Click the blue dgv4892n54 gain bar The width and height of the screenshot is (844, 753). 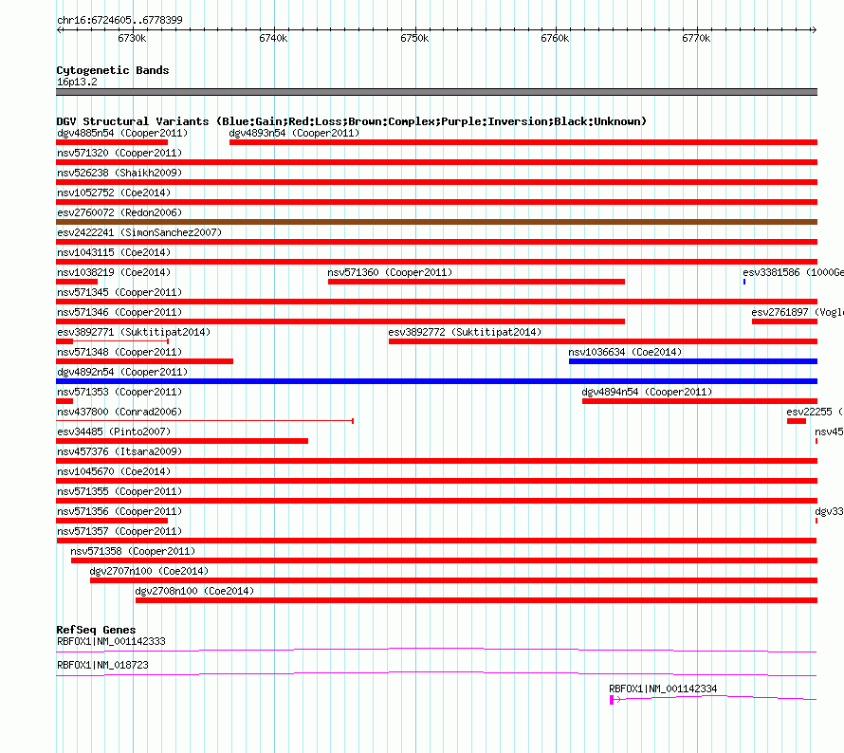tap(436, 381)
